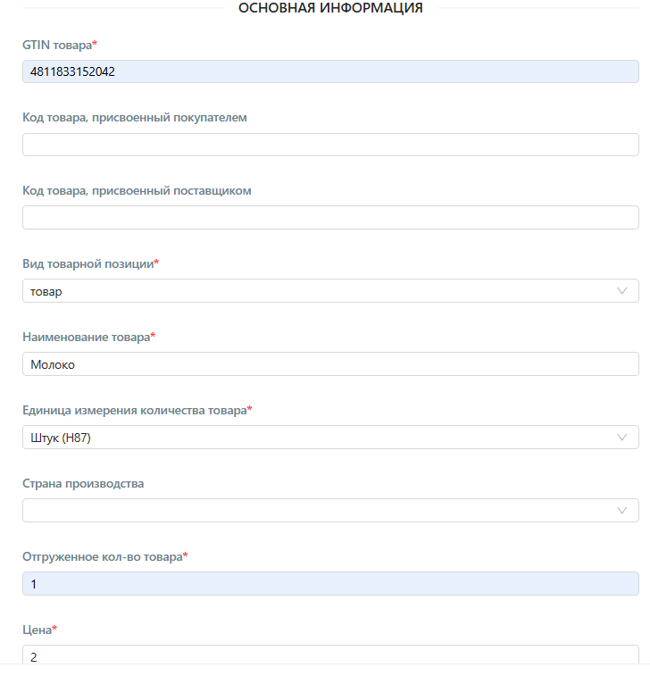Click the label 'Код товара, присвоенный покупателем'
650x676 pixels.
click(x=135, y=118)
